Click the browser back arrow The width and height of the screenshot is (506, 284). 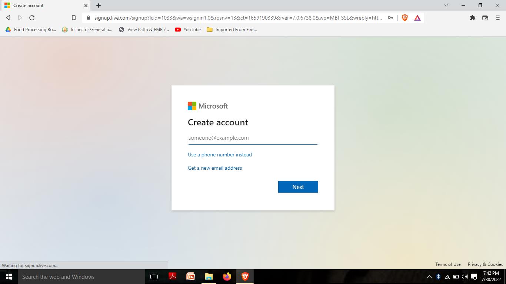pyautogui.click(x=8, y=18)
